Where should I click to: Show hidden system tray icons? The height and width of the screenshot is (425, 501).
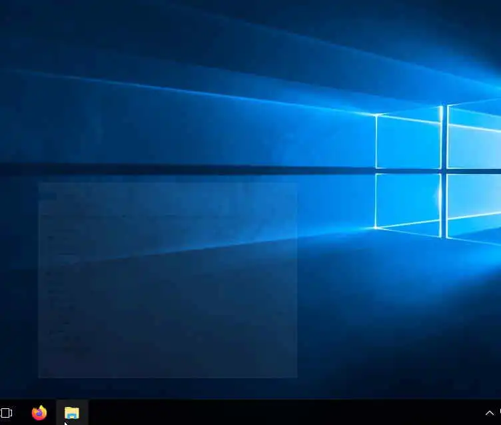point(489,413)
